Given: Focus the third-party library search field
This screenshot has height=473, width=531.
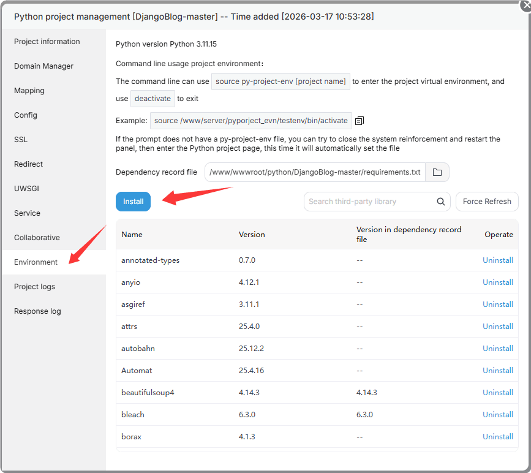Looking at the screenshot, I should [369, 202].
